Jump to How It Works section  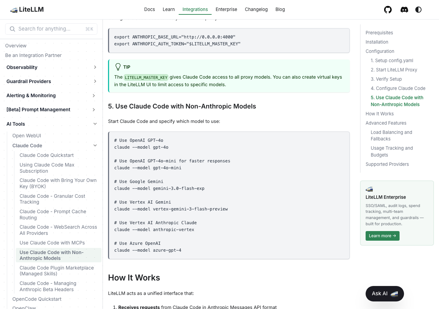point(379,114)
